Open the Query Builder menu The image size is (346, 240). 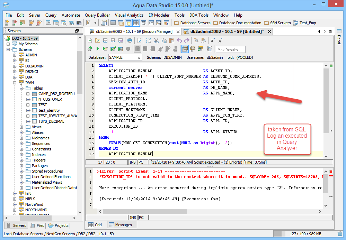click(x=97, y=15)
